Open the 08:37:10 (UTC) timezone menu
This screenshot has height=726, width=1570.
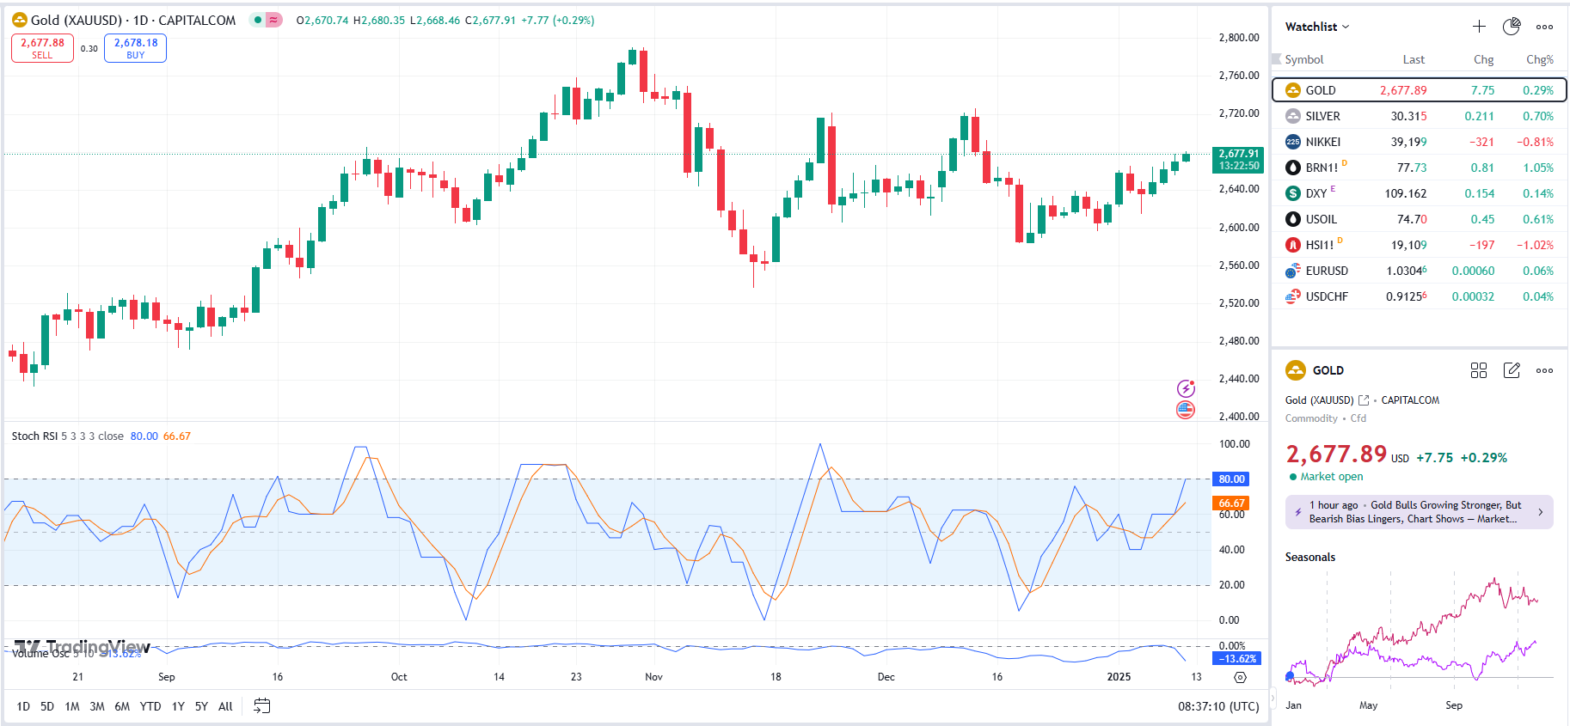coord(1218,706)
